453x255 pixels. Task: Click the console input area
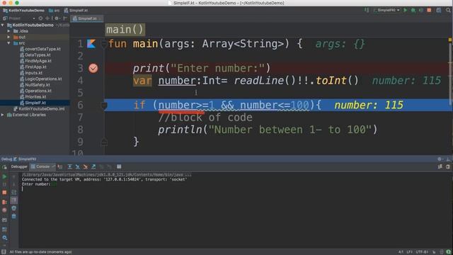[x=236, y=210]
